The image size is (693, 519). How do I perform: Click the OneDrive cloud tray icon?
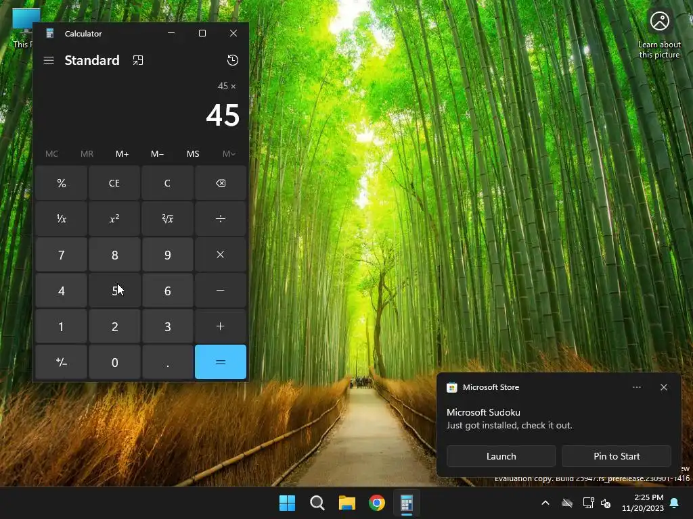coord(567,503)
